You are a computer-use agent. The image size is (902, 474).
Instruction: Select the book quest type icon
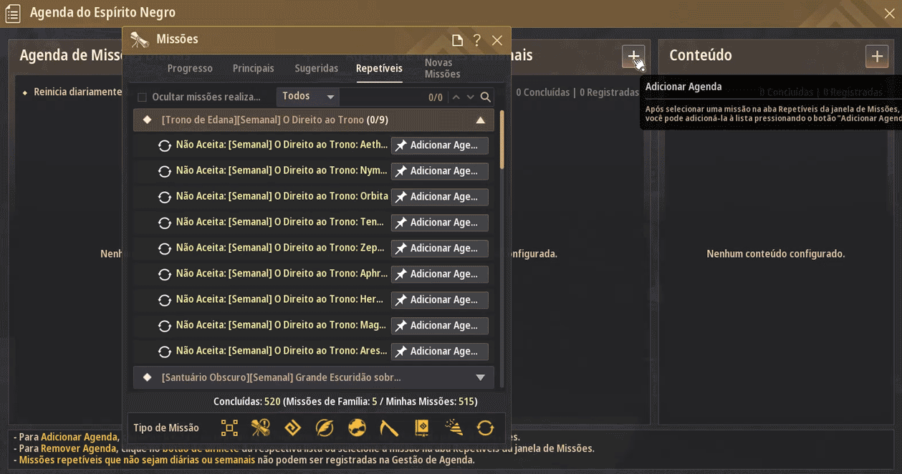pyautogui.click(x=421, y=427)
